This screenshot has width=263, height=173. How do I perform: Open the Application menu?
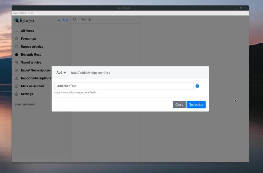(19, 13)
